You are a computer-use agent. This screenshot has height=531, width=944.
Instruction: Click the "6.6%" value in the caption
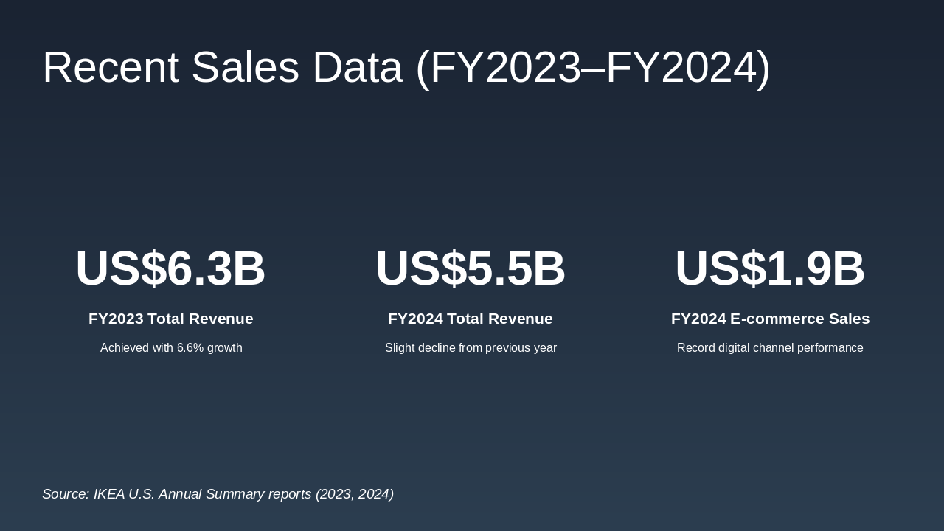click(190, 348)
